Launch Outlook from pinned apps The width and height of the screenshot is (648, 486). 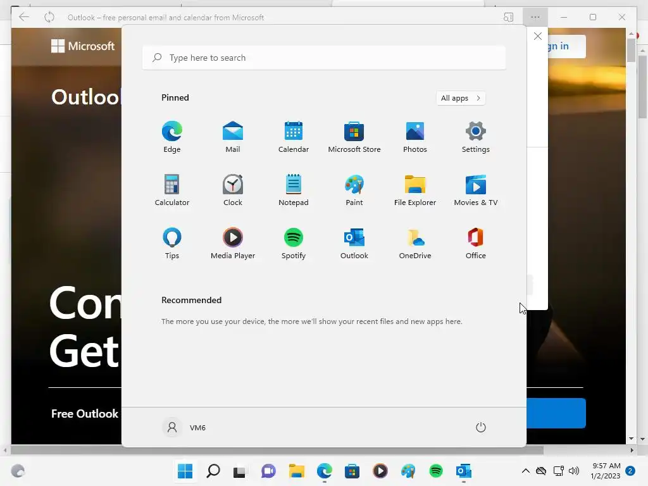tap(354, 244)
